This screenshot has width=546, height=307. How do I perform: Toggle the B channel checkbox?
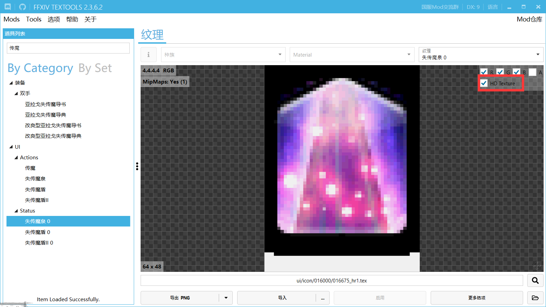[x=516, y=72]
